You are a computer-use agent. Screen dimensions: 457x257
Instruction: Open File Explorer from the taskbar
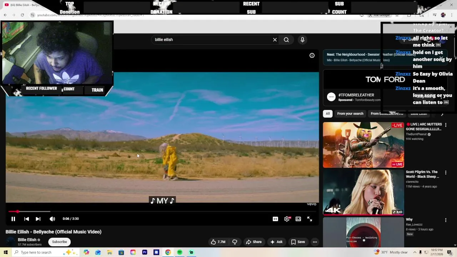(x=110, y=252)
